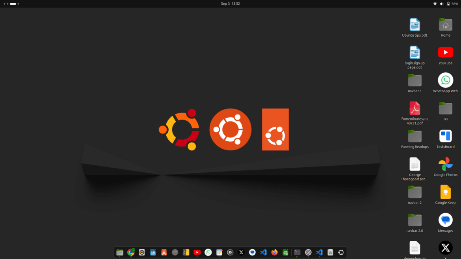The width and height of the screenshot is (461, 259).
Task: Launch Firefox from the dock
Action: pos(275,252)
